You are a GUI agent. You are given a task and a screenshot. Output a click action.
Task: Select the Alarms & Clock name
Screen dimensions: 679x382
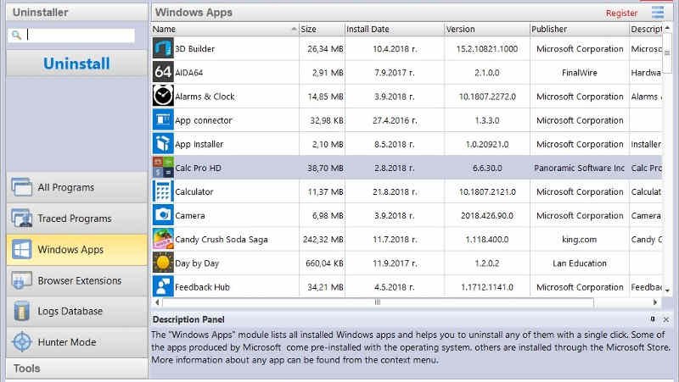(x=205, y=97)
